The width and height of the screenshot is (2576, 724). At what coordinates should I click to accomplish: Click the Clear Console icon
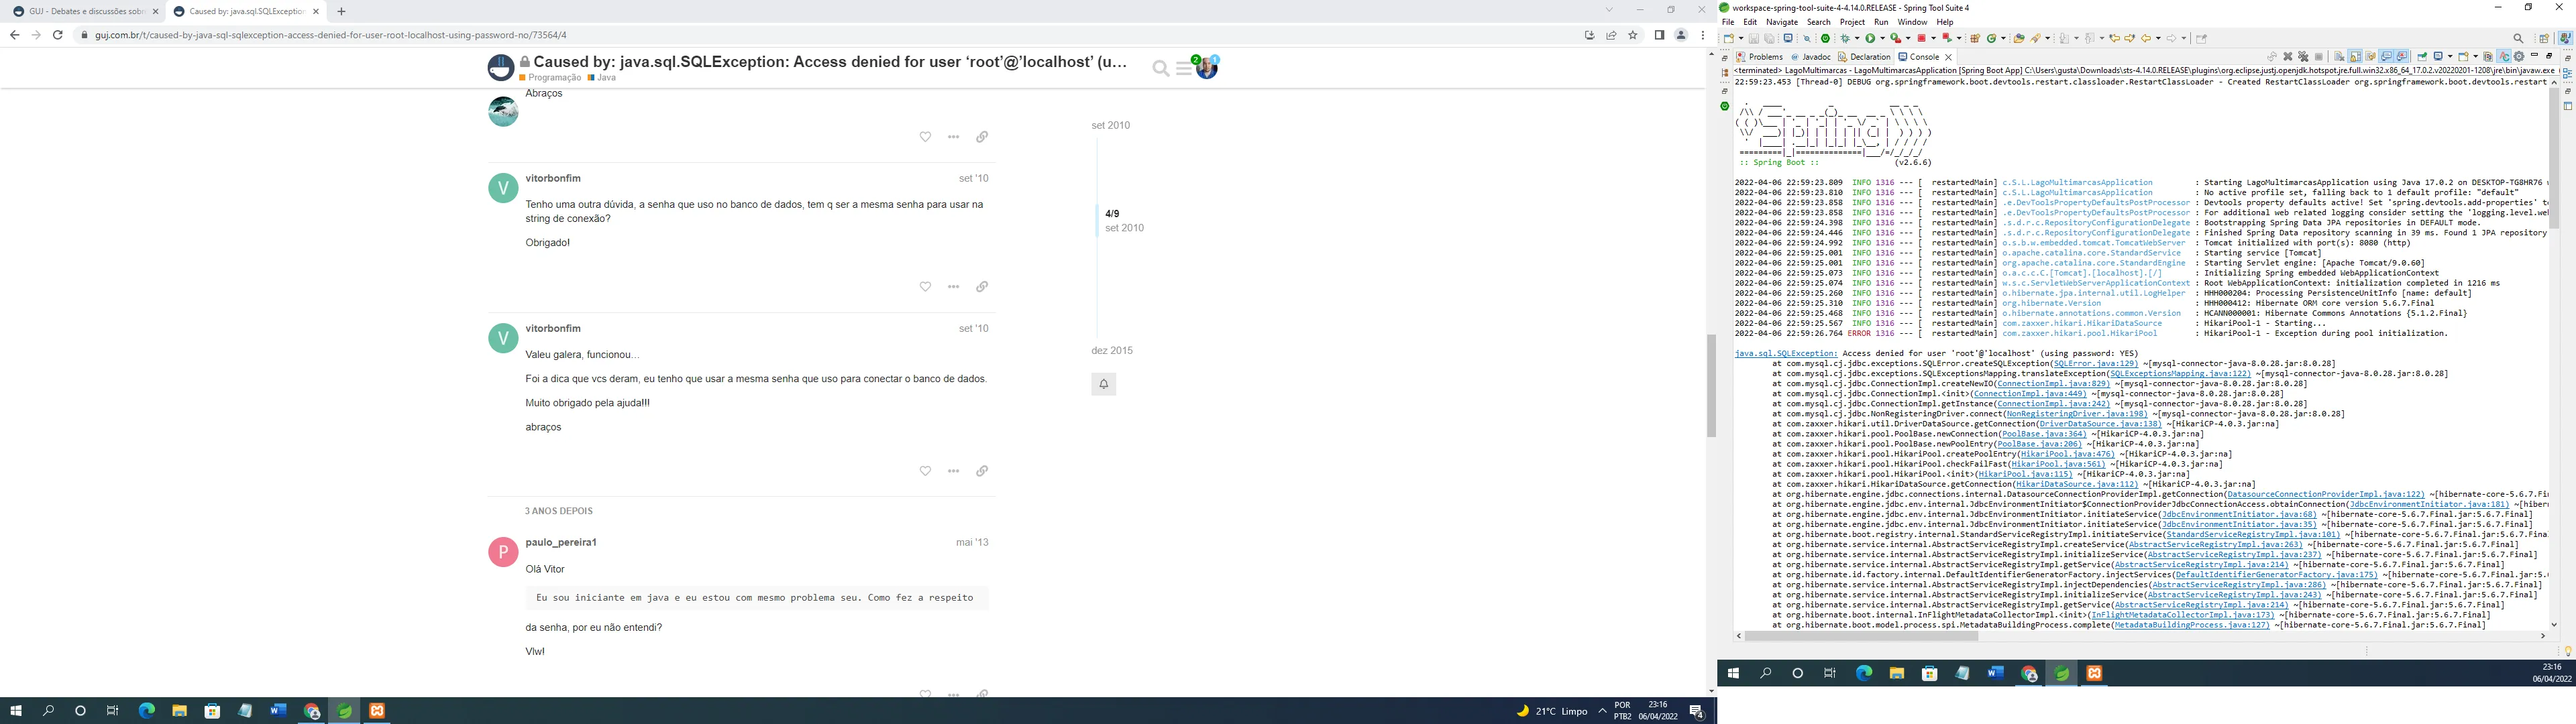pyautogui.click(x=2340, y=57)
